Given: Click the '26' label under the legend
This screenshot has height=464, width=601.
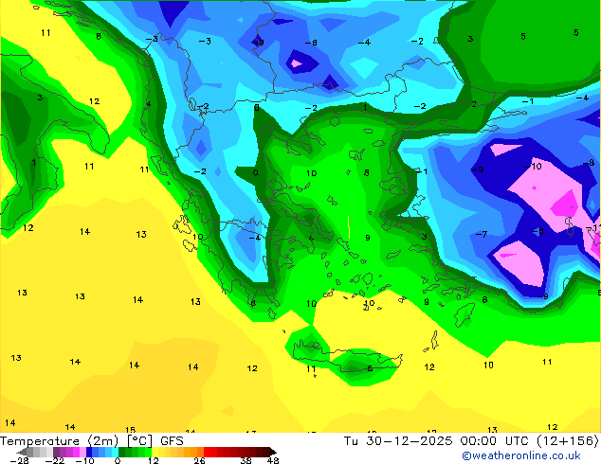Looking at the screenshot, I should click(x=199, y=460).
